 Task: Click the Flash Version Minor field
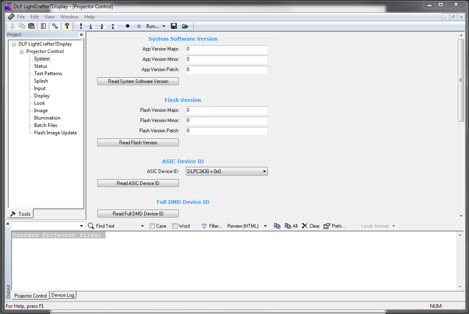tap(227, 120)
